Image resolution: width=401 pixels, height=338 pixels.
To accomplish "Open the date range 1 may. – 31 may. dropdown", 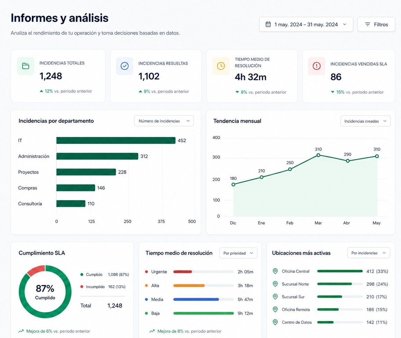I will [306, 24].
